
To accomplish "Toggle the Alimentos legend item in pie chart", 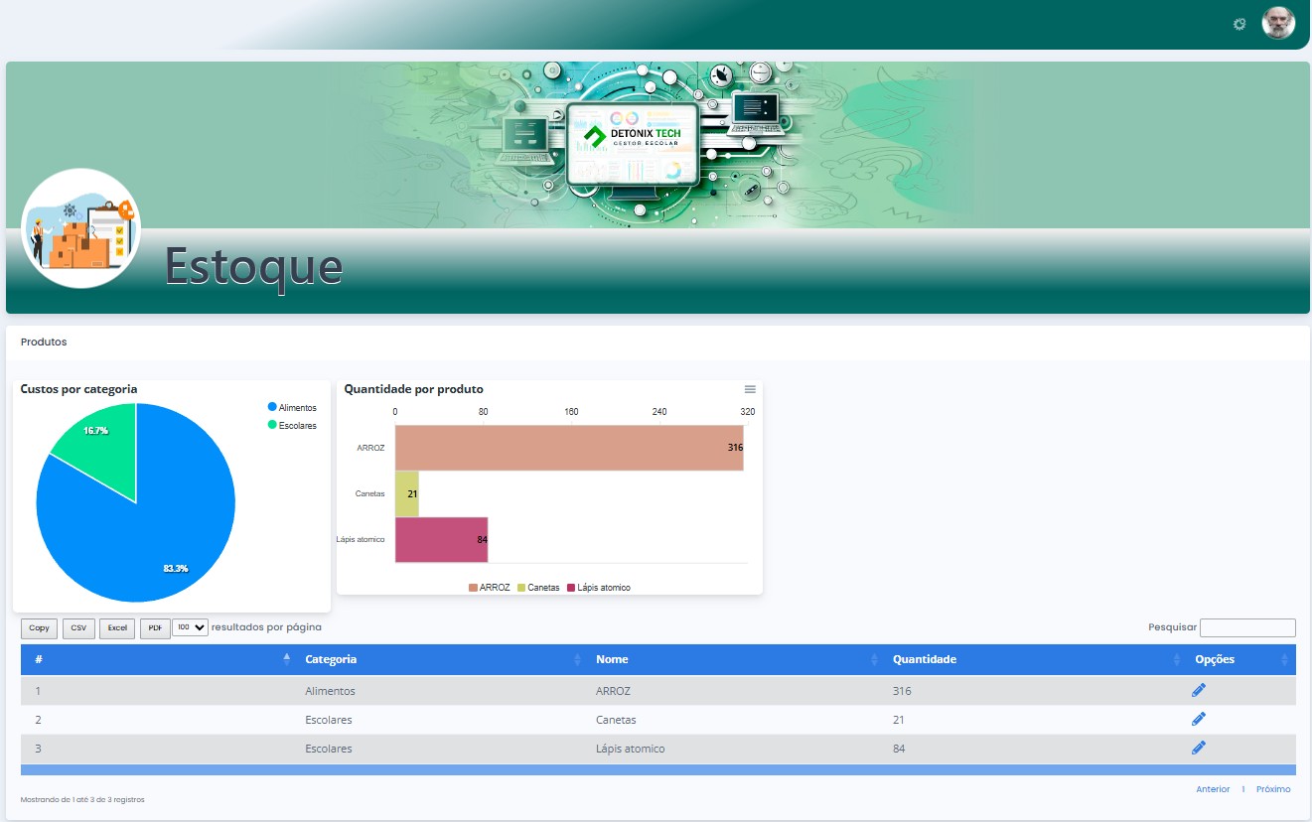I will click(x=292, y=408).
